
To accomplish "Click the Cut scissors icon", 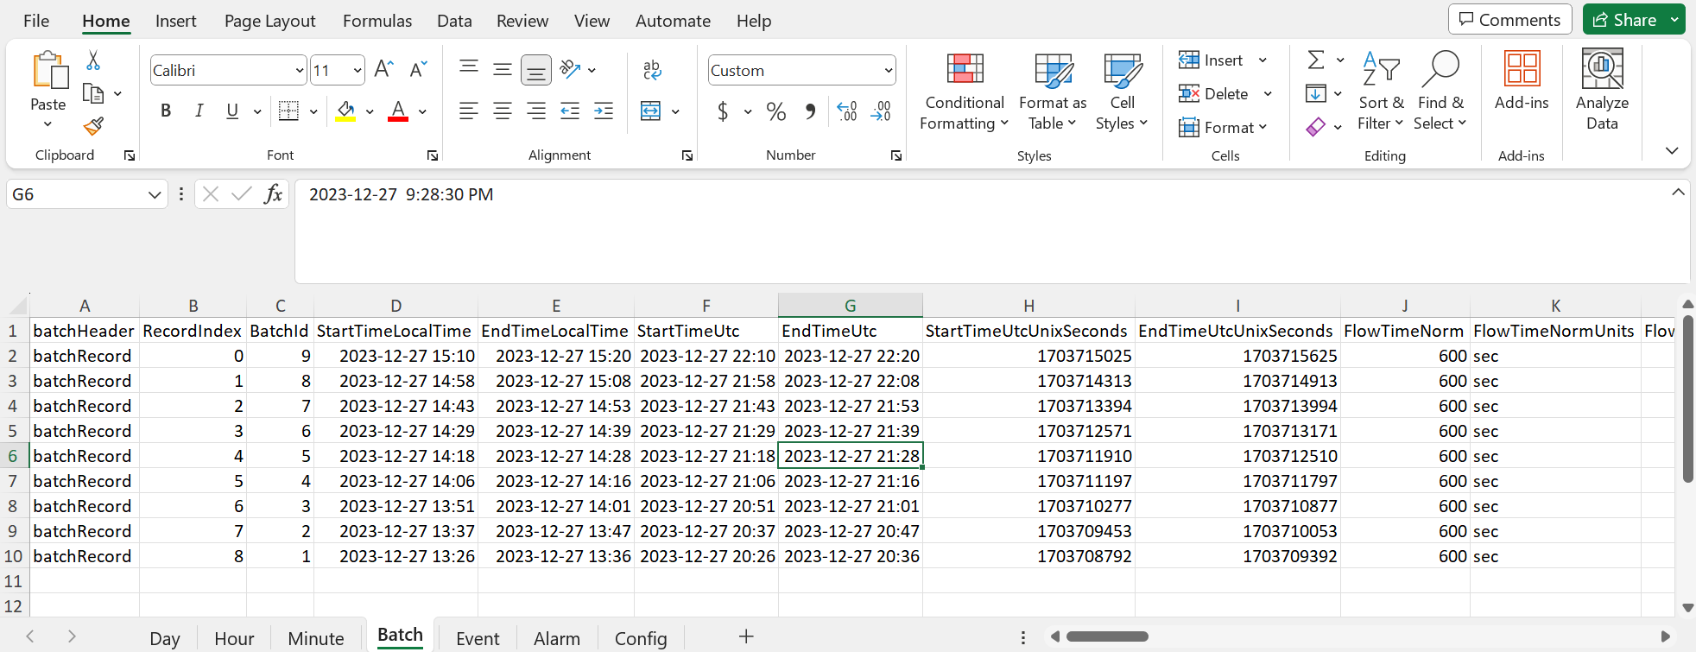I will (93, 60).
